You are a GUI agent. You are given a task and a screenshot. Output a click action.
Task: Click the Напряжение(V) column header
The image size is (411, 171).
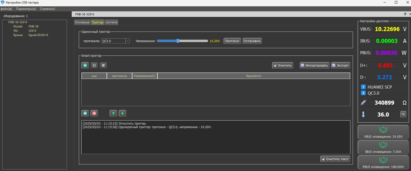[145, 76]
